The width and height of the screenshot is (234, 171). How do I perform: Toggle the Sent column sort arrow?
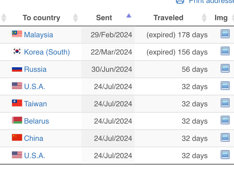tap(129, 15)
